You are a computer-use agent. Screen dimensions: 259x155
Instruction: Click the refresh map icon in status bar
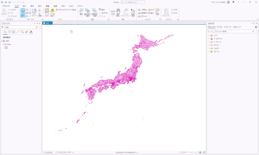pyautogui.click(x=204, y=152)
